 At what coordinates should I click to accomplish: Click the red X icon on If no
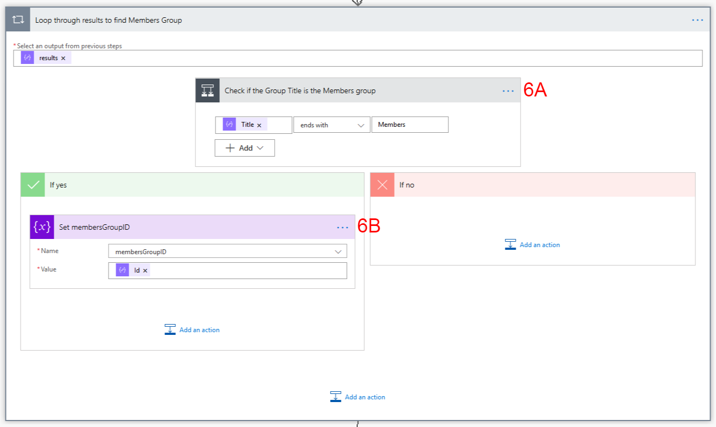click(x=382, y=185)
